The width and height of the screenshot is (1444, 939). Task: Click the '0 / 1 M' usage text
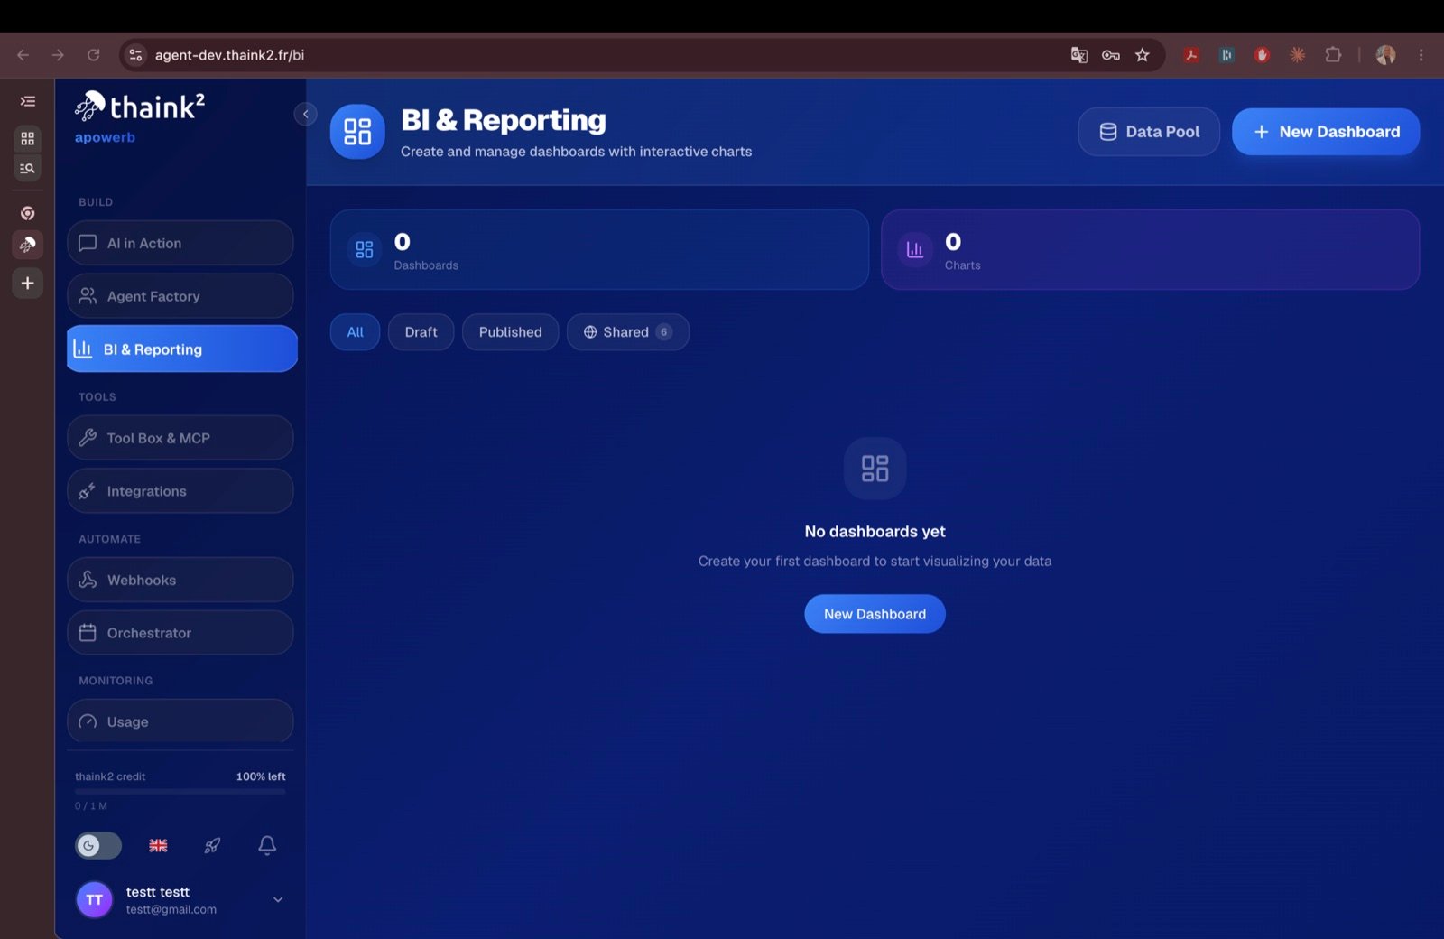91,805
